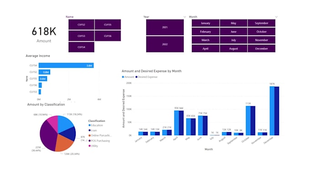Select August in the Month slicer
This screenshot has width=310, height=175.
[233, 48]
